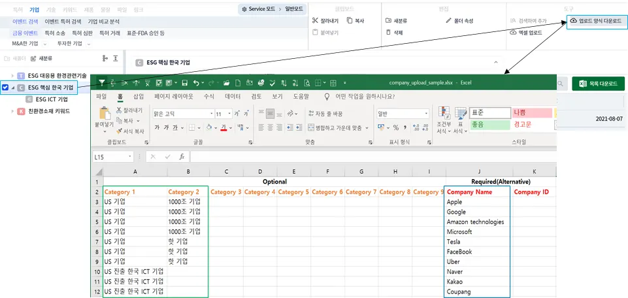Image resolution: width=628 pixels, height=298 pixels.
Task: Toggle italic formatting in Excel
Action: point(166,128)
